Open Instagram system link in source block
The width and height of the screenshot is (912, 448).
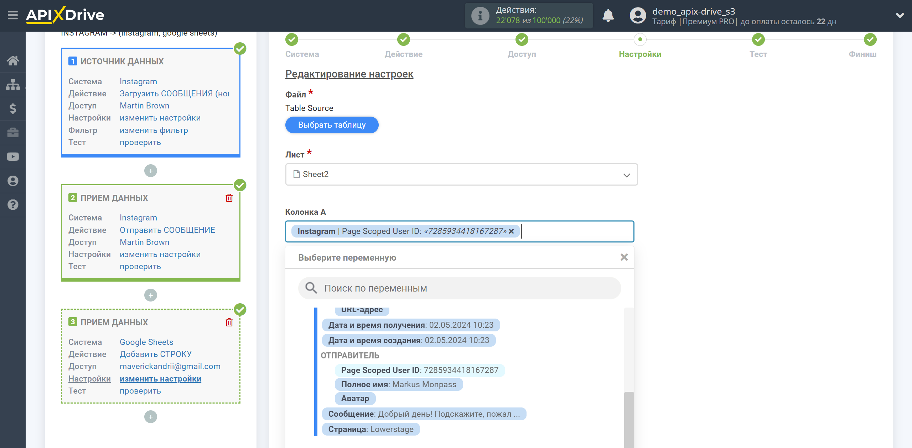click(138, 81)
